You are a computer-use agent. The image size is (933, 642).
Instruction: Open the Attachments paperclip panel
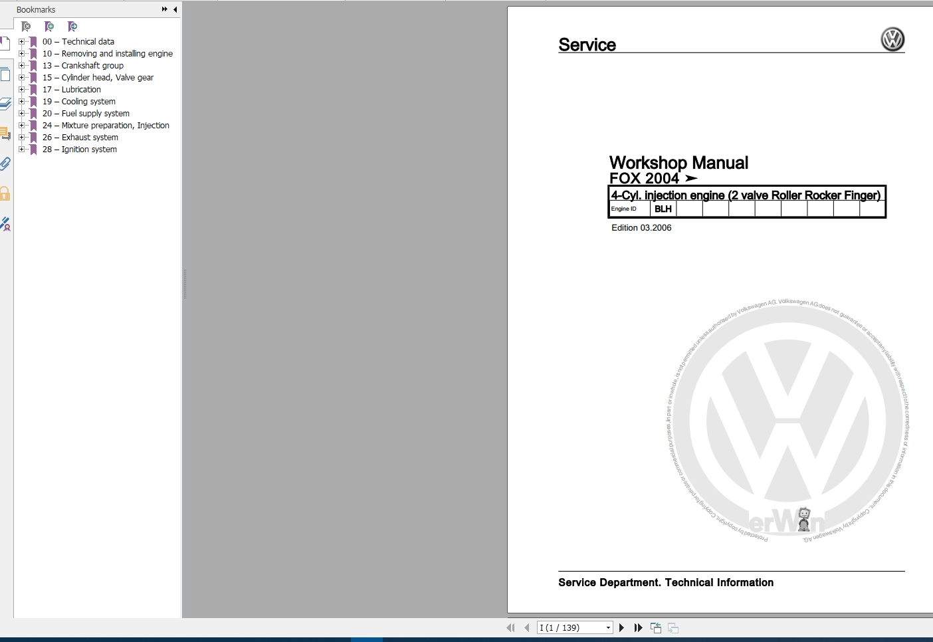click(5, 163)
